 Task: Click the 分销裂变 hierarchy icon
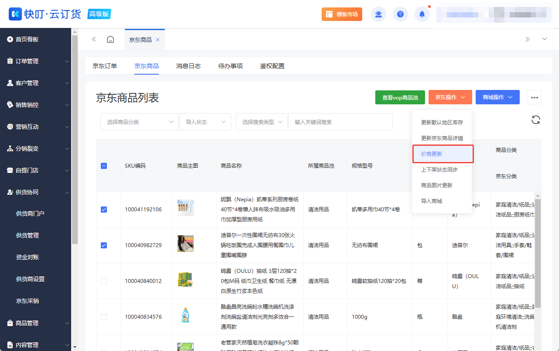click(10, 148)
